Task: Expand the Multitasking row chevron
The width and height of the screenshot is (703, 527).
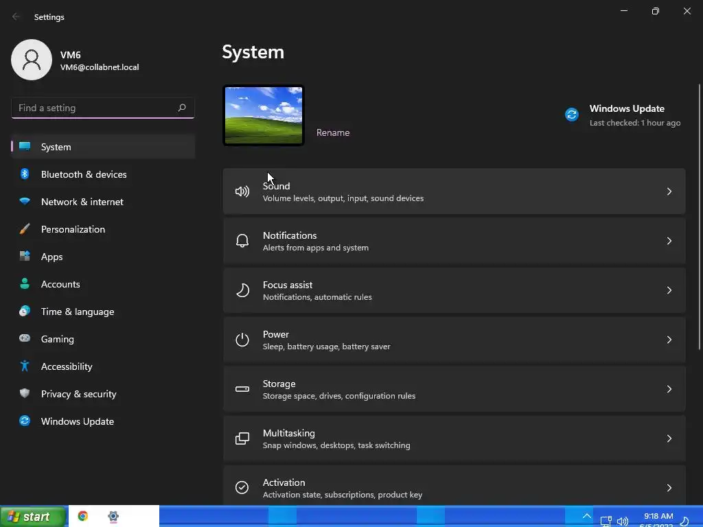Action: coord(669,438)
